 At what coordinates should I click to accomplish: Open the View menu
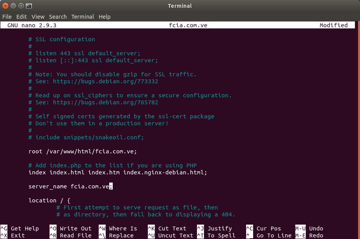pos(38,17)
